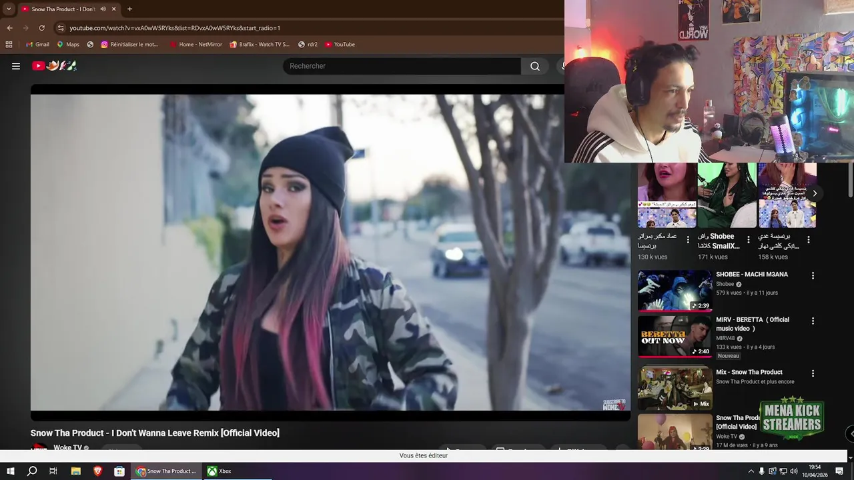
Task: Click the YouTube search magnifier button
Action: tap(535, 66)
